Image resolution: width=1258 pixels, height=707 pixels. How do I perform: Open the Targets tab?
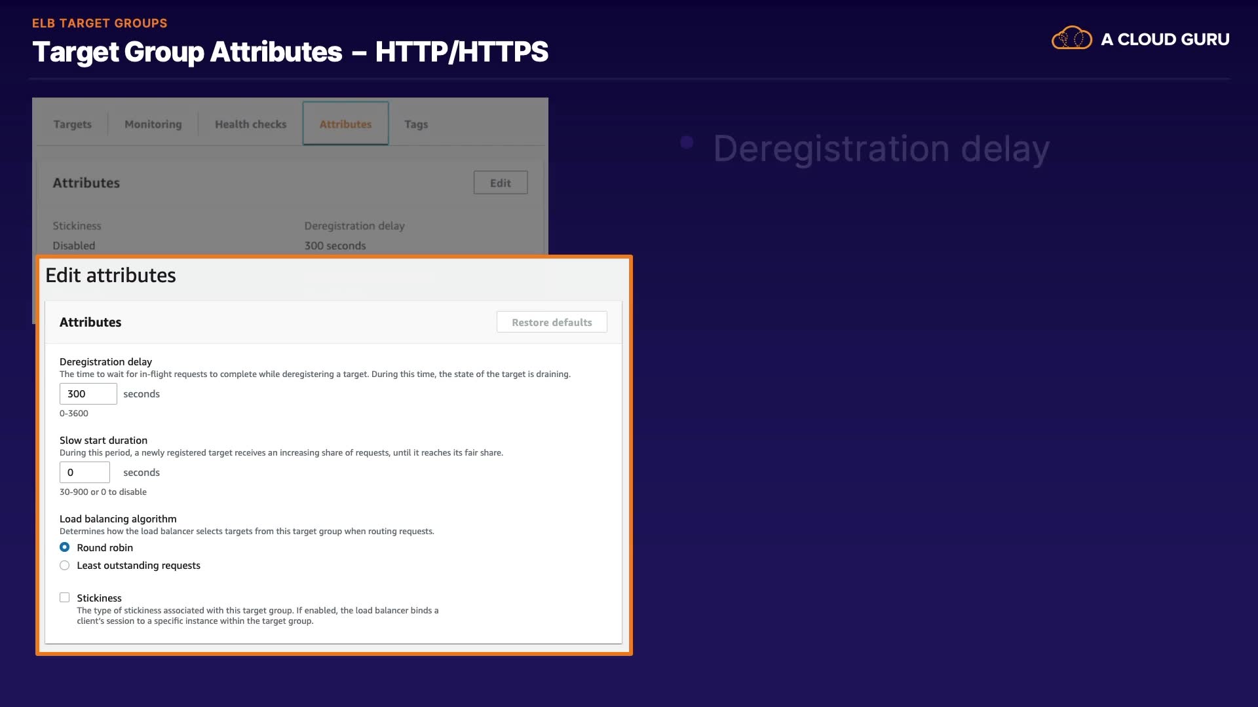[x=72, y=124]
